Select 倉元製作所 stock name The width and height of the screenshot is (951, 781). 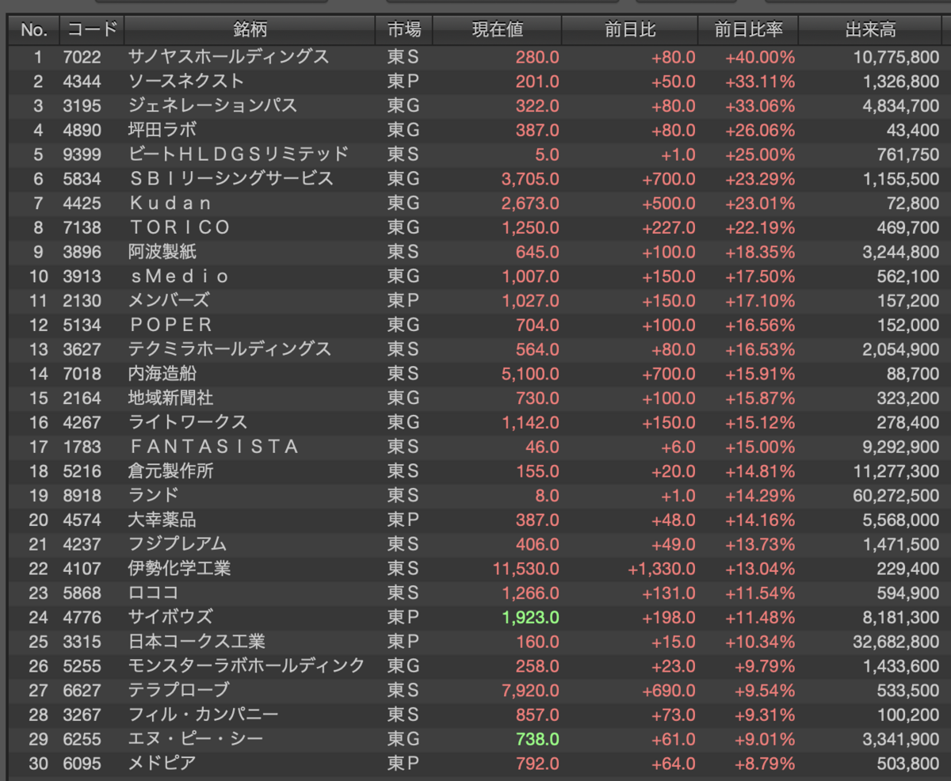coord(170,471)
